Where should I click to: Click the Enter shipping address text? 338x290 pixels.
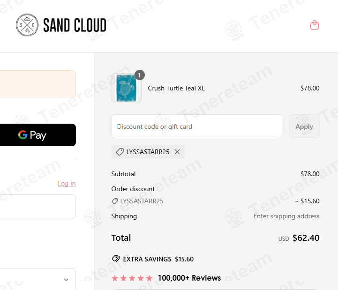[x=286, y=216]
